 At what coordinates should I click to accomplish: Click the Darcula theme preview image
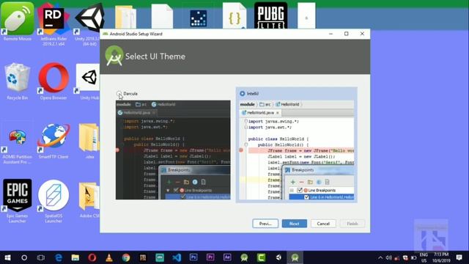(x=173, y=150)
